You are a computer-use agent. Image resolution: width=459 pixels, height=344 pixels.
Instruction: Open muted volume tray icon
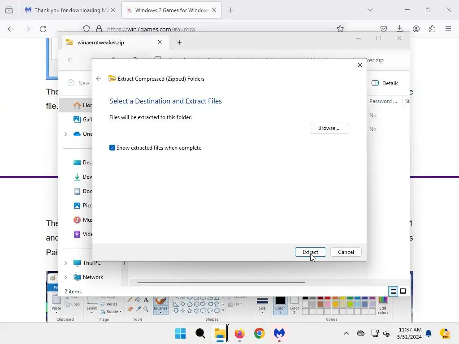(386, 333)
